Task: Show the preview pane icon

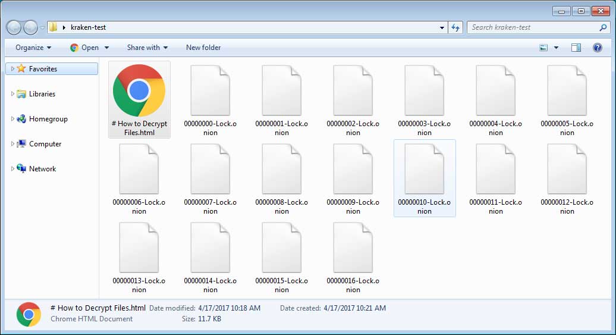Action: click(576, 48)
